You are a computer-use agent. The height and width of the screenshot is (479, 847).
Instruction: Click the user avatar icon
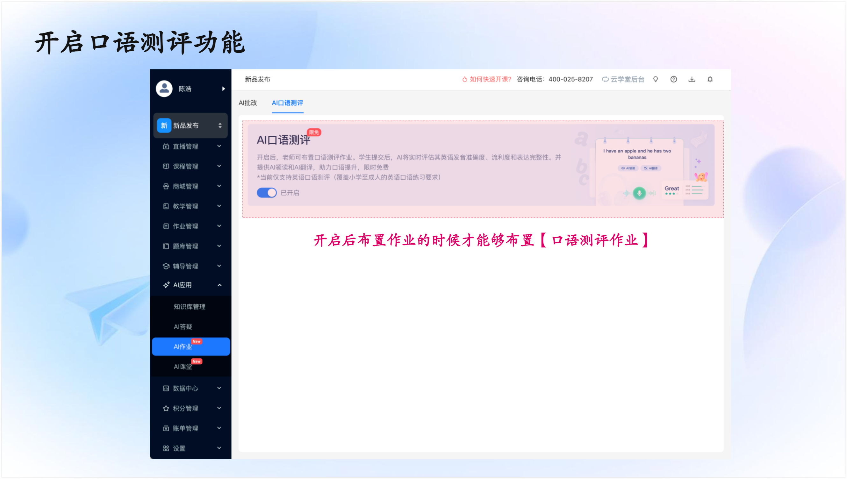tap(164, 89)
